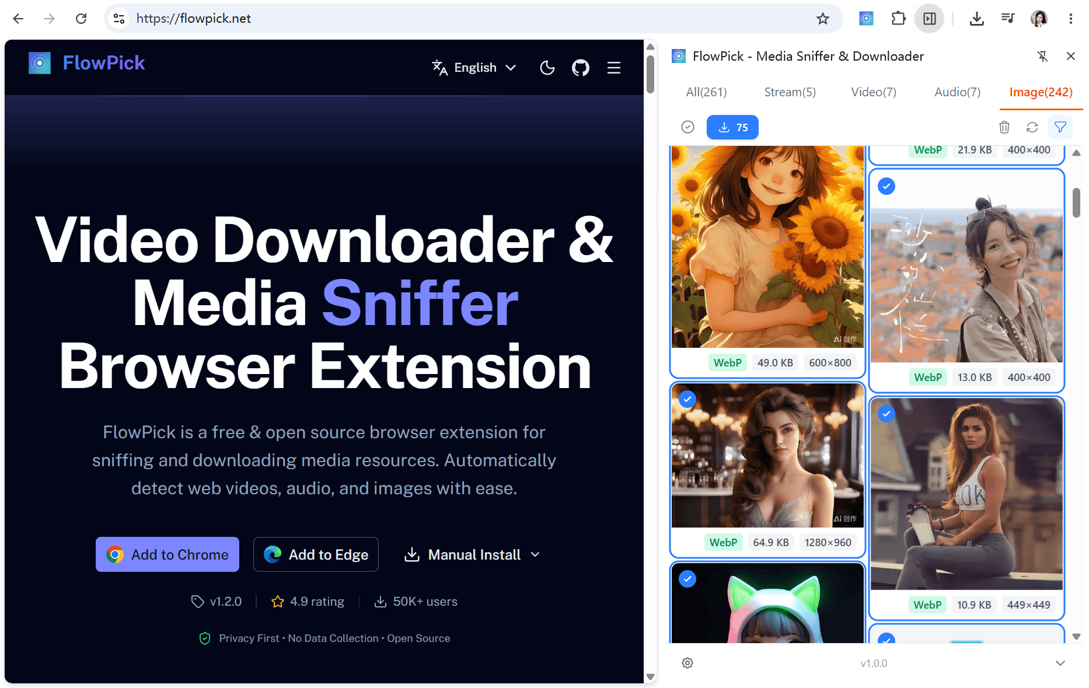This screenshot has height=688, width=1089.
Task: Open the user profile avatar
Action: tap(1039, 19)
